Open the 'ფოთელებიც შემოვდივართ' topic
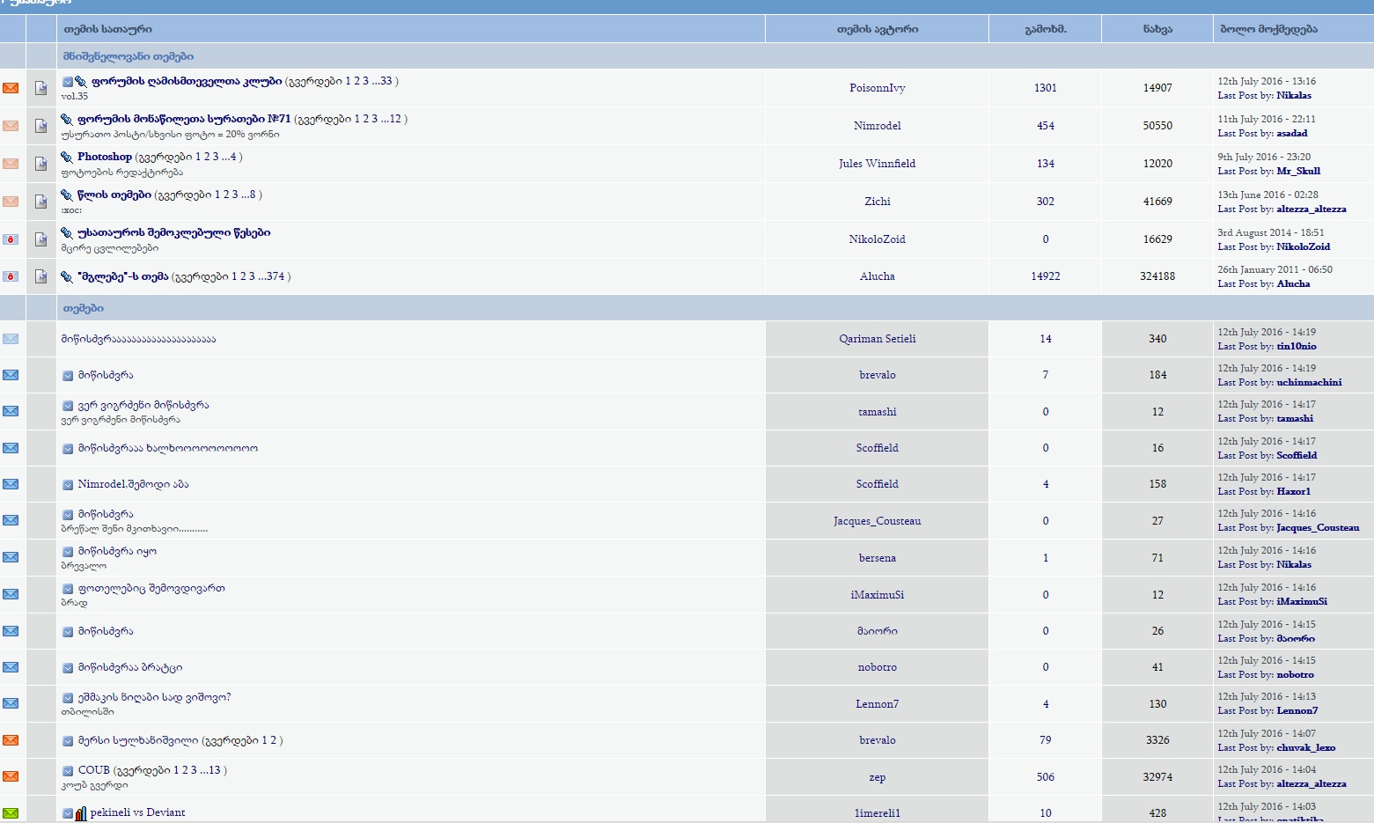Viewport: 1374px width, 823px height. tap(151, 588)
